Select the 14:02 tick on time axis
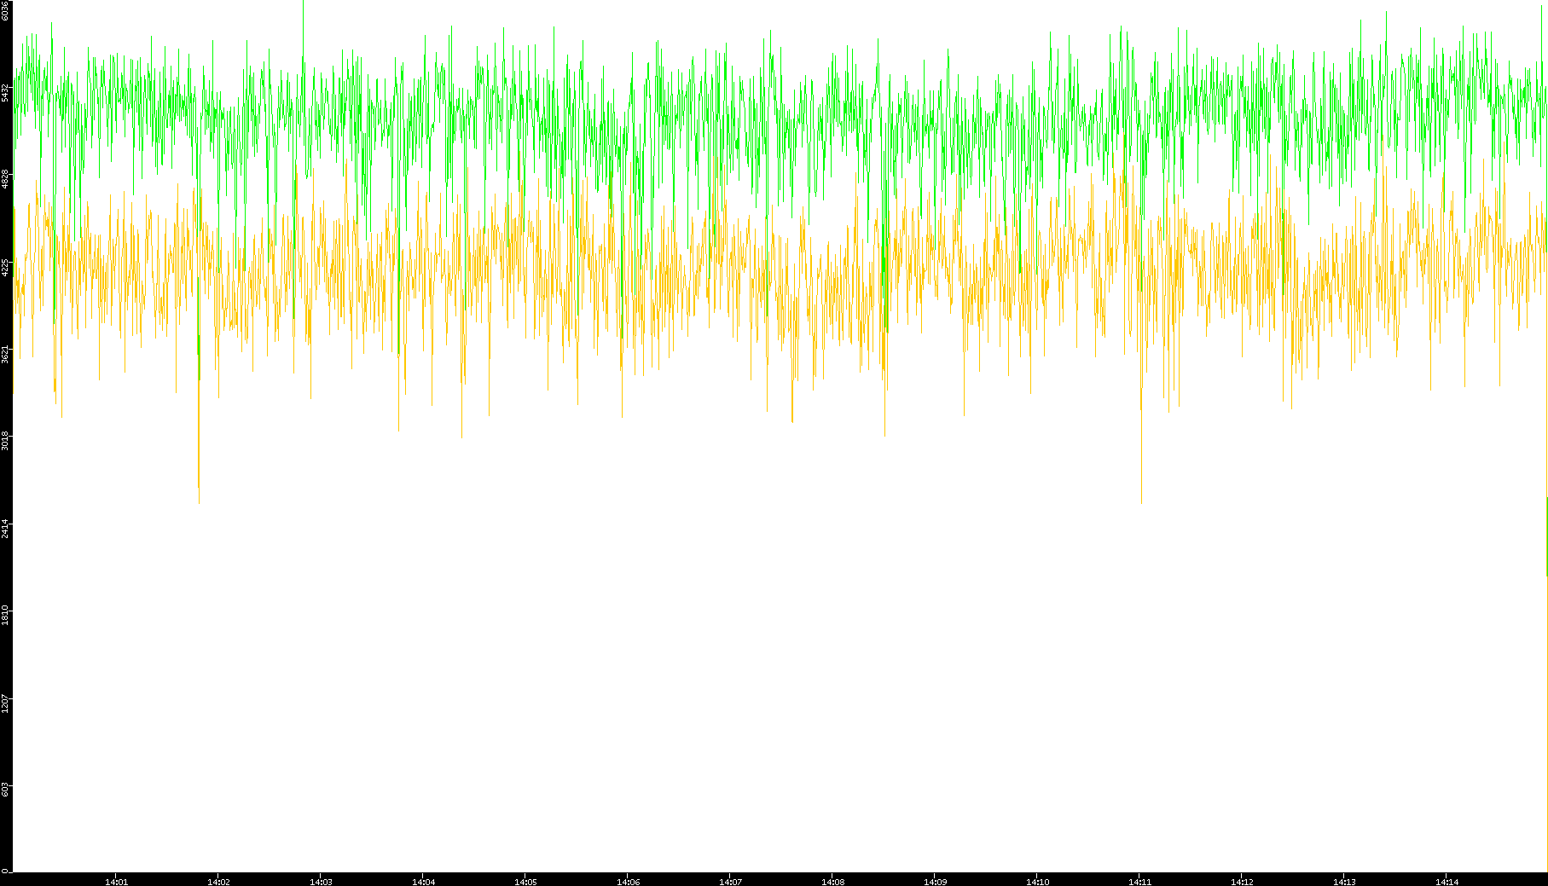 tap(218, 882)
